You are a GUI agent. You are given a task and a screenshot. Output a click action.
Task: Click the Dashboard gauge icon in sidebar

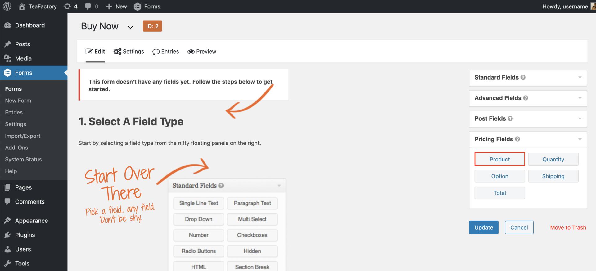[8, 25]
